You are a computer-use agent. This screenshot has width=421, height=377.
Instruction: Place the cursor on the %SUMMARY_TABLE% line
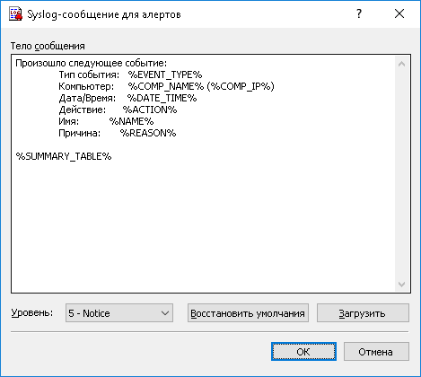pyautogui.click(x=64, y=156)
